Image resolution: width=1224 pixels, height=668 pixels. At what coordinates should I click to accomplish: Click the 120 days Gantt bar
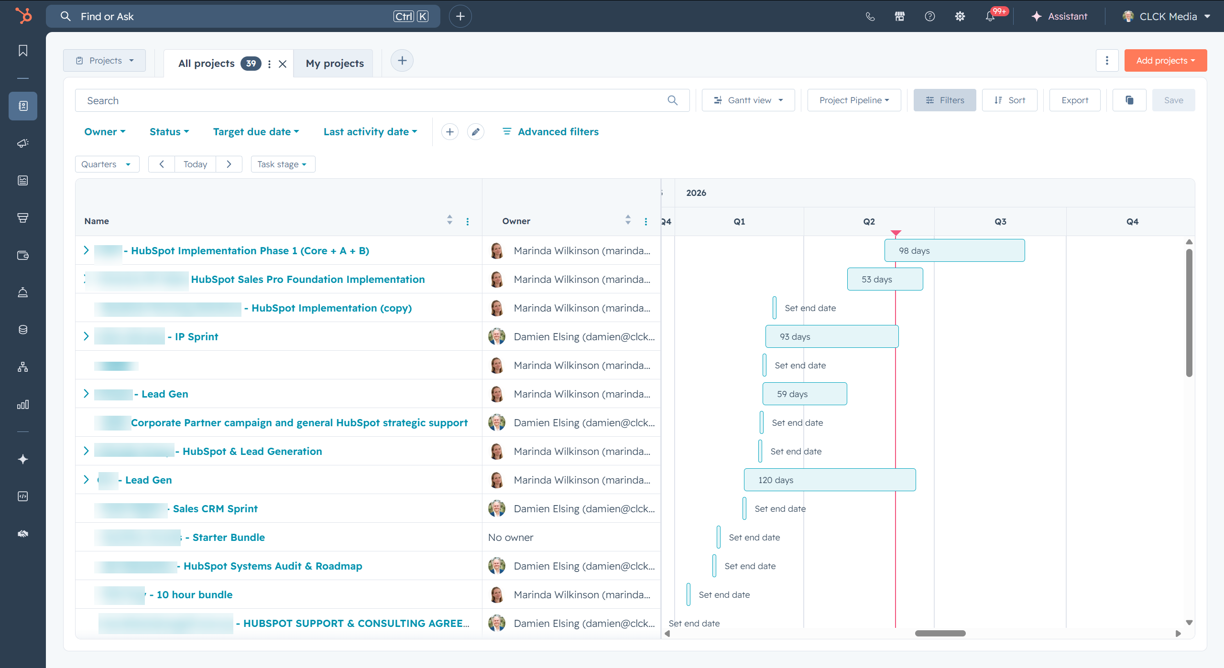pyautogui.click(x=830, y=480)
